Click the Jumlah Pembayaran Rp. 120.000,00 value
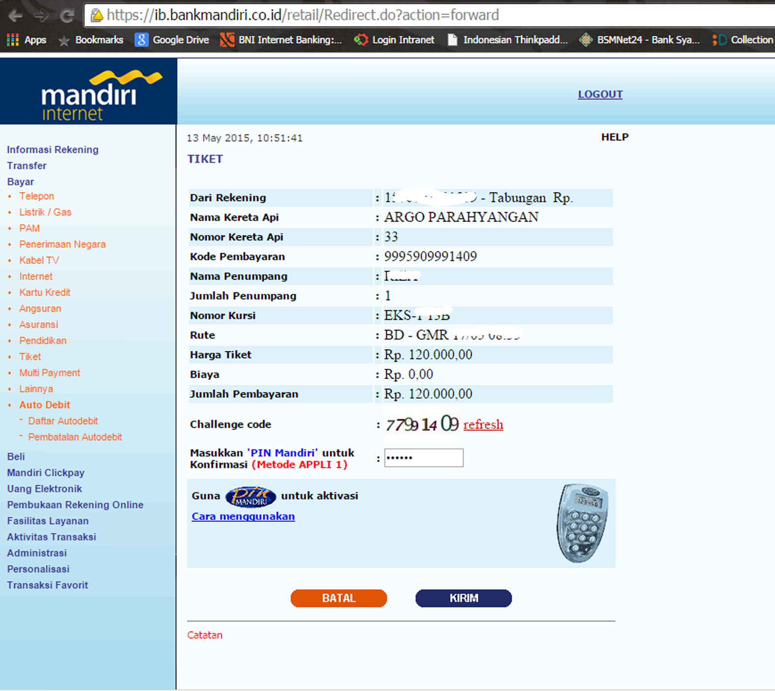The image size is (775, 691). (428, 394)
